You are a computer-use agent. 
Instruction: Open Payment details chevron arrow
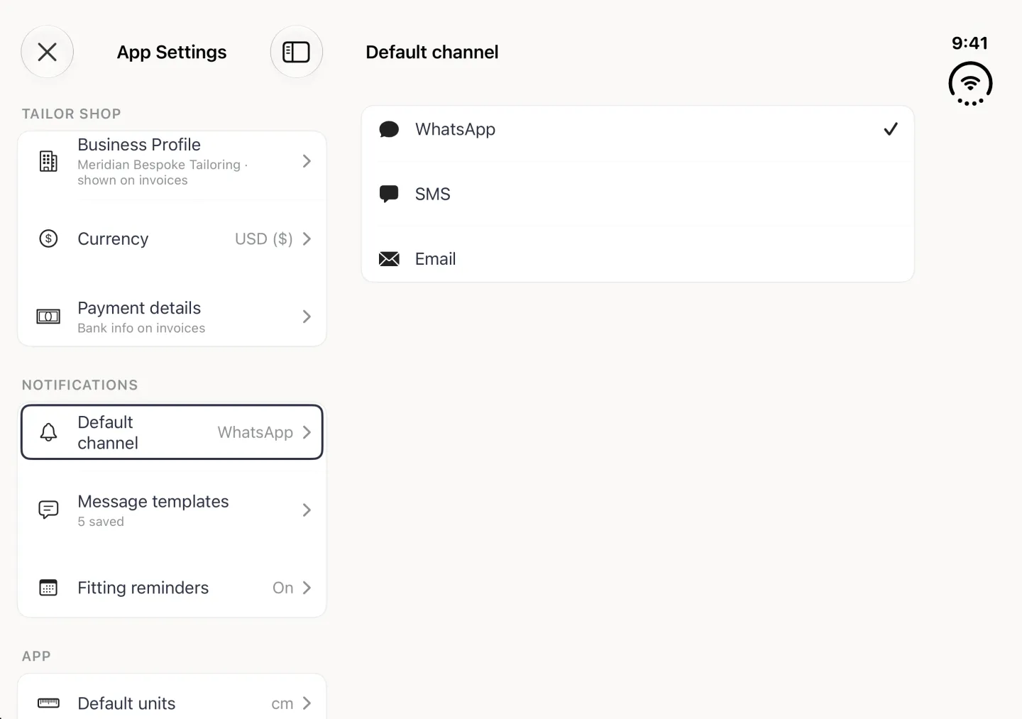coord(307,317)
